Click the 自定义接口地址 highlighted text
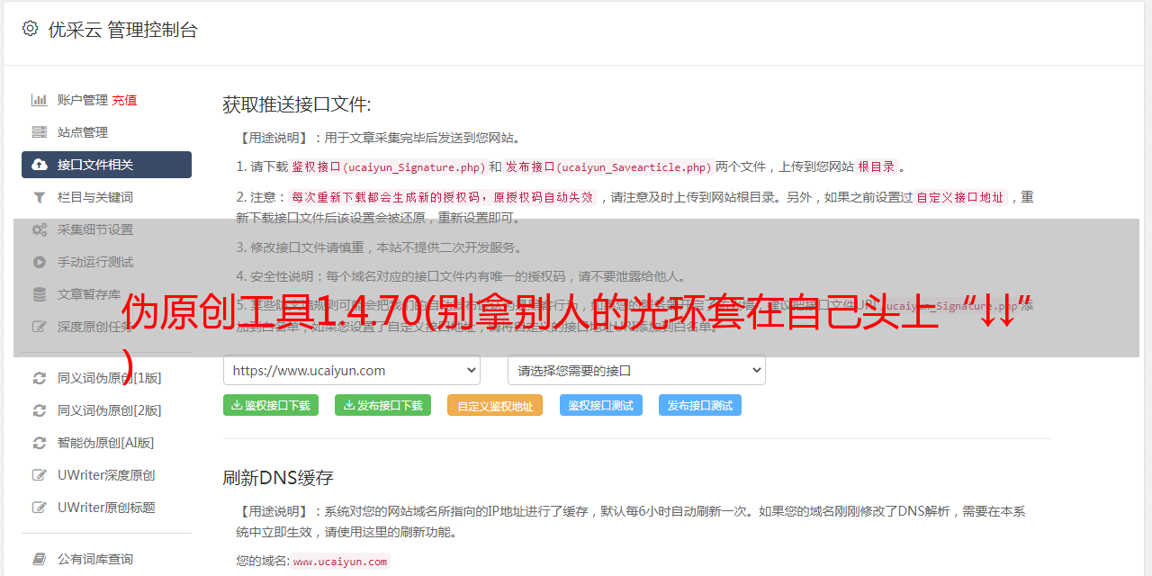This screenshot has width=1152, height=576. [x=960, y=197]
